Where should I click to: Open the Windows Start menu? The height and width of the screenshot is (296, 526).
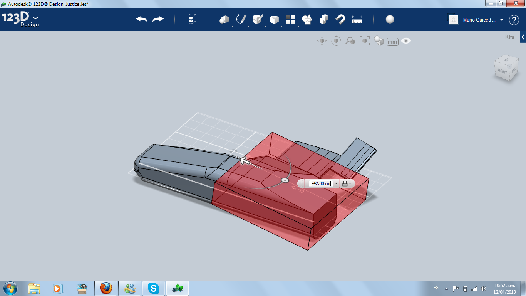10,288
